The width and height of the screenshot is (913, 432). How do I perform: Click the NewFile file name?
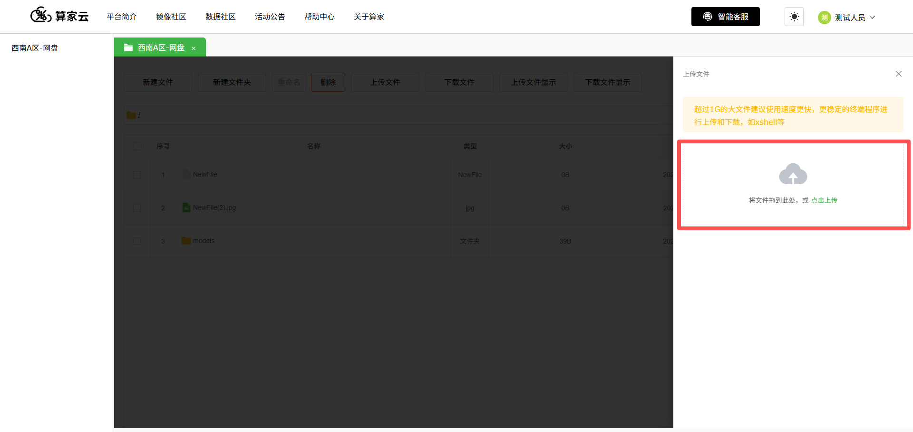click(205, 174)
